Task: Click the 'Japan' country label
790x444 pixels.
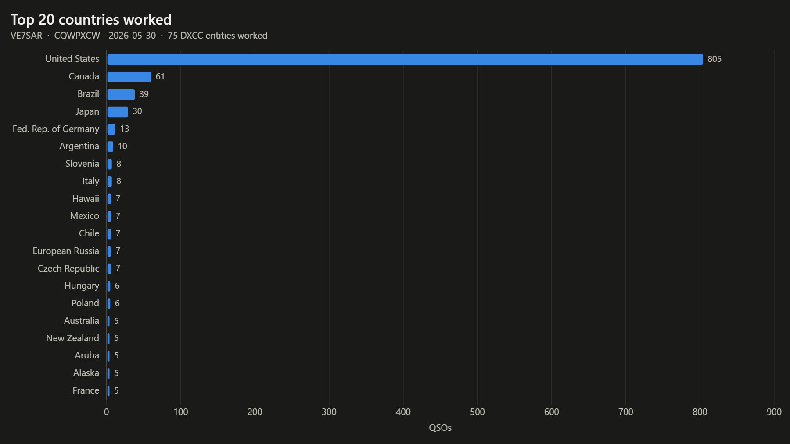Action: pyautogui.click(x=87, y=111)
